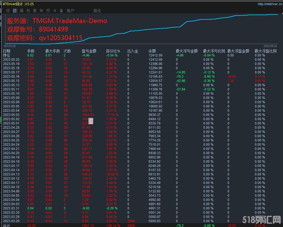Click floating profit value 18.54 for 2023.05.16

pyautogui.click(x=232, y=76)
